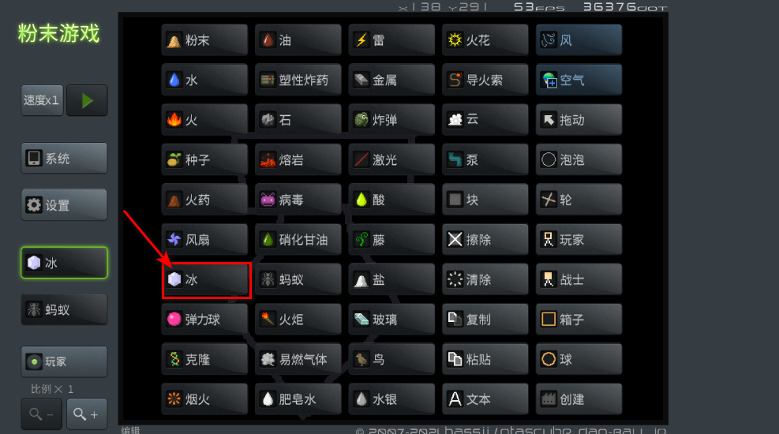The image size is (779, 434).
Task: Toggle the left-side 玩家 player slot
Action: (x=64, y=361)
